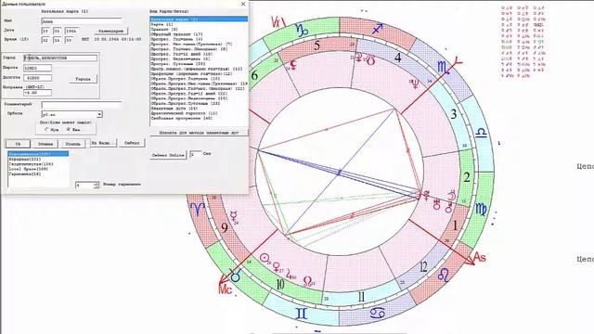Select the Lilith glyph near house 6

(x=292, y=65)
